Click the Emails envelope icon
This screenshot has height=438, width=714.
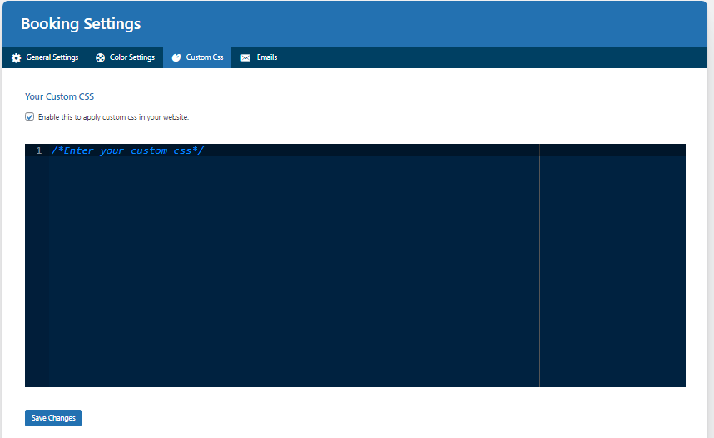[245, 58]
